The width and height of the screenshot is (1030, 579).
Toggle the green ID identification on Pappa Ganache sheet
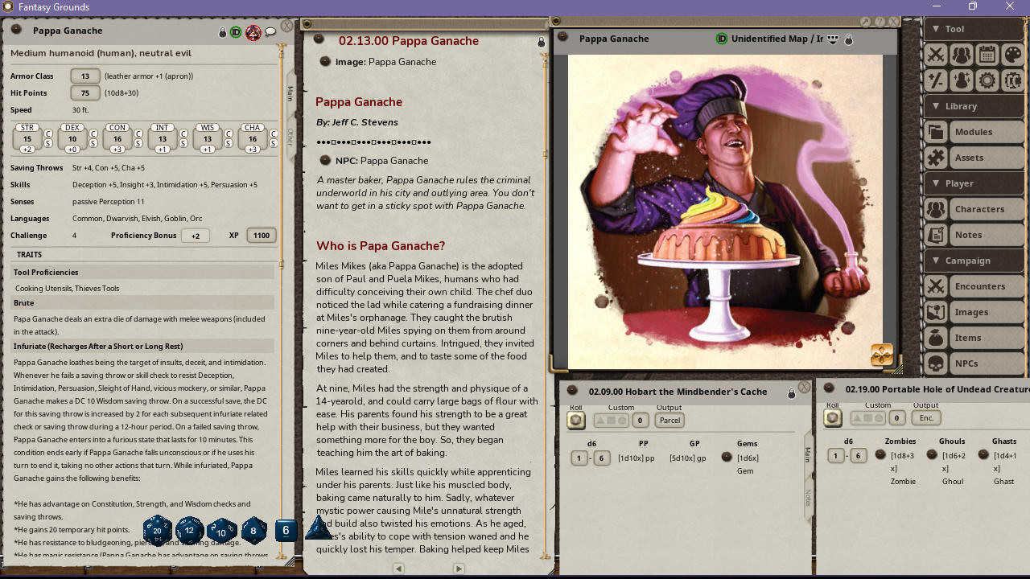[x=234, y=31]
